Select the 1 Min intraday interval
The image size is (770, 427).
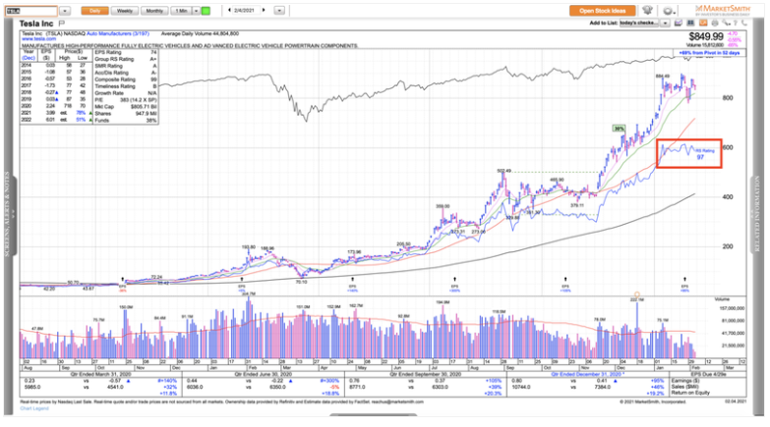click(181, 10)
